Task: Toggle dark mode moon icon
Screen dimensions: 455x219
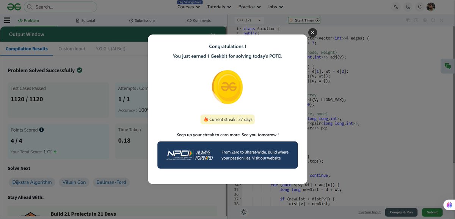Action: (408, 7)
